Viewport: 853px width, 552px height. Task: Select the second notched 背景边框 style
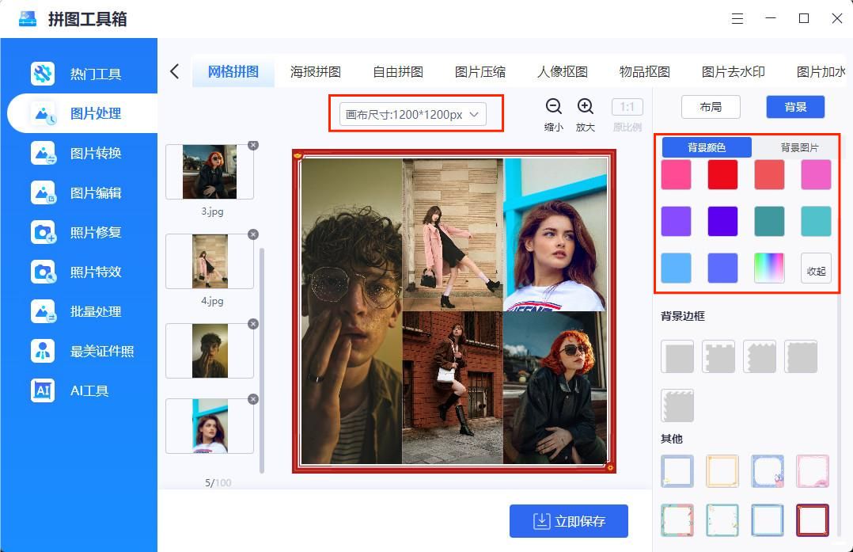click(x=718, y=356)
